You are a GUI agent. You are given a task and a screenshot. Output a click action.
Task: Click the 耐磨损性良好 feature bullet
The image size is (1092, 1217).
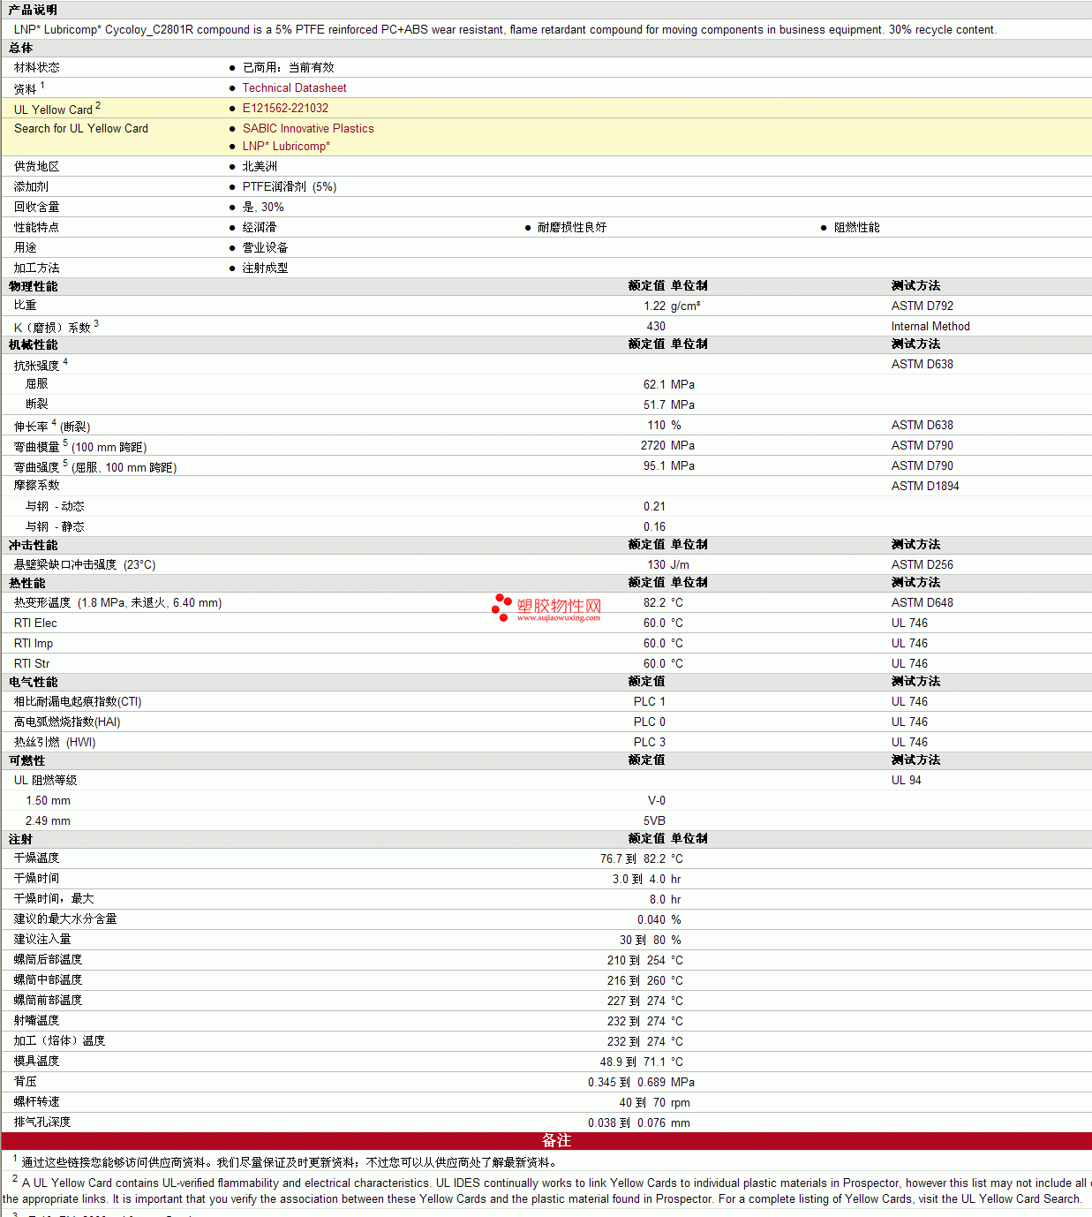(x=572, y=228)
